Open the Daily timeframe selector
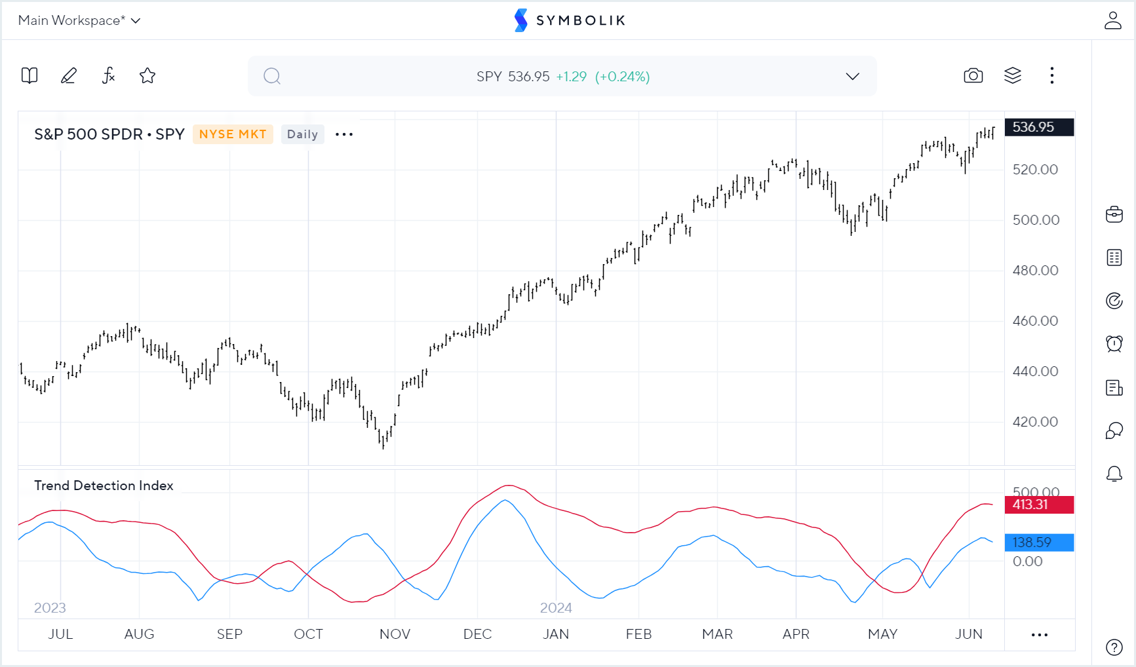1136x667 pixels. click(302, 134)
